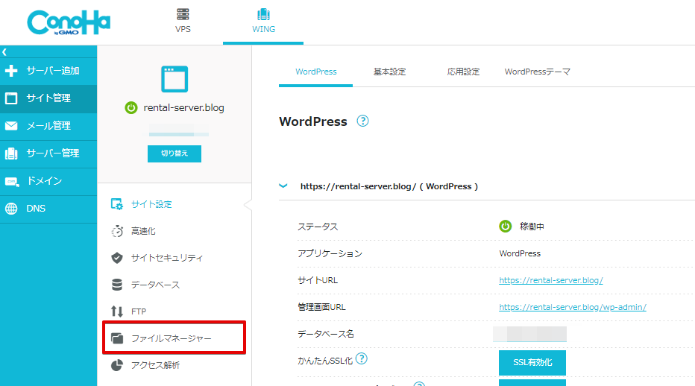
Task: Open サイト管理 in the sidebar
Action: (48, 98)
